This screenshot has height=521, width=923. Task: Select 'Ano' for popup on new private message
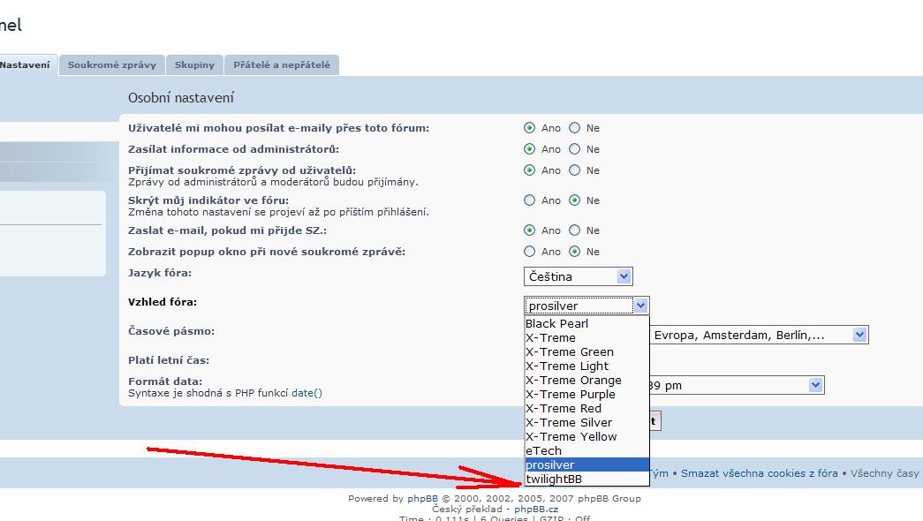coord(530,252)
